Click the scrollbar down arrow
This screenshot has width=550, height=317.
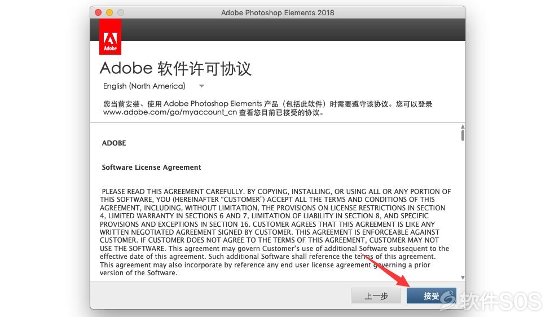[x=463, y=278]
